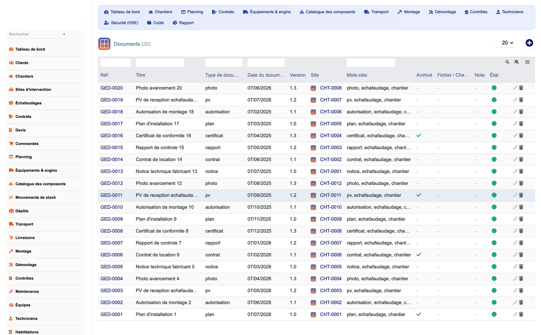
Task: Click the edit pencil for GED-0013
Action: [x=515, y=171]
